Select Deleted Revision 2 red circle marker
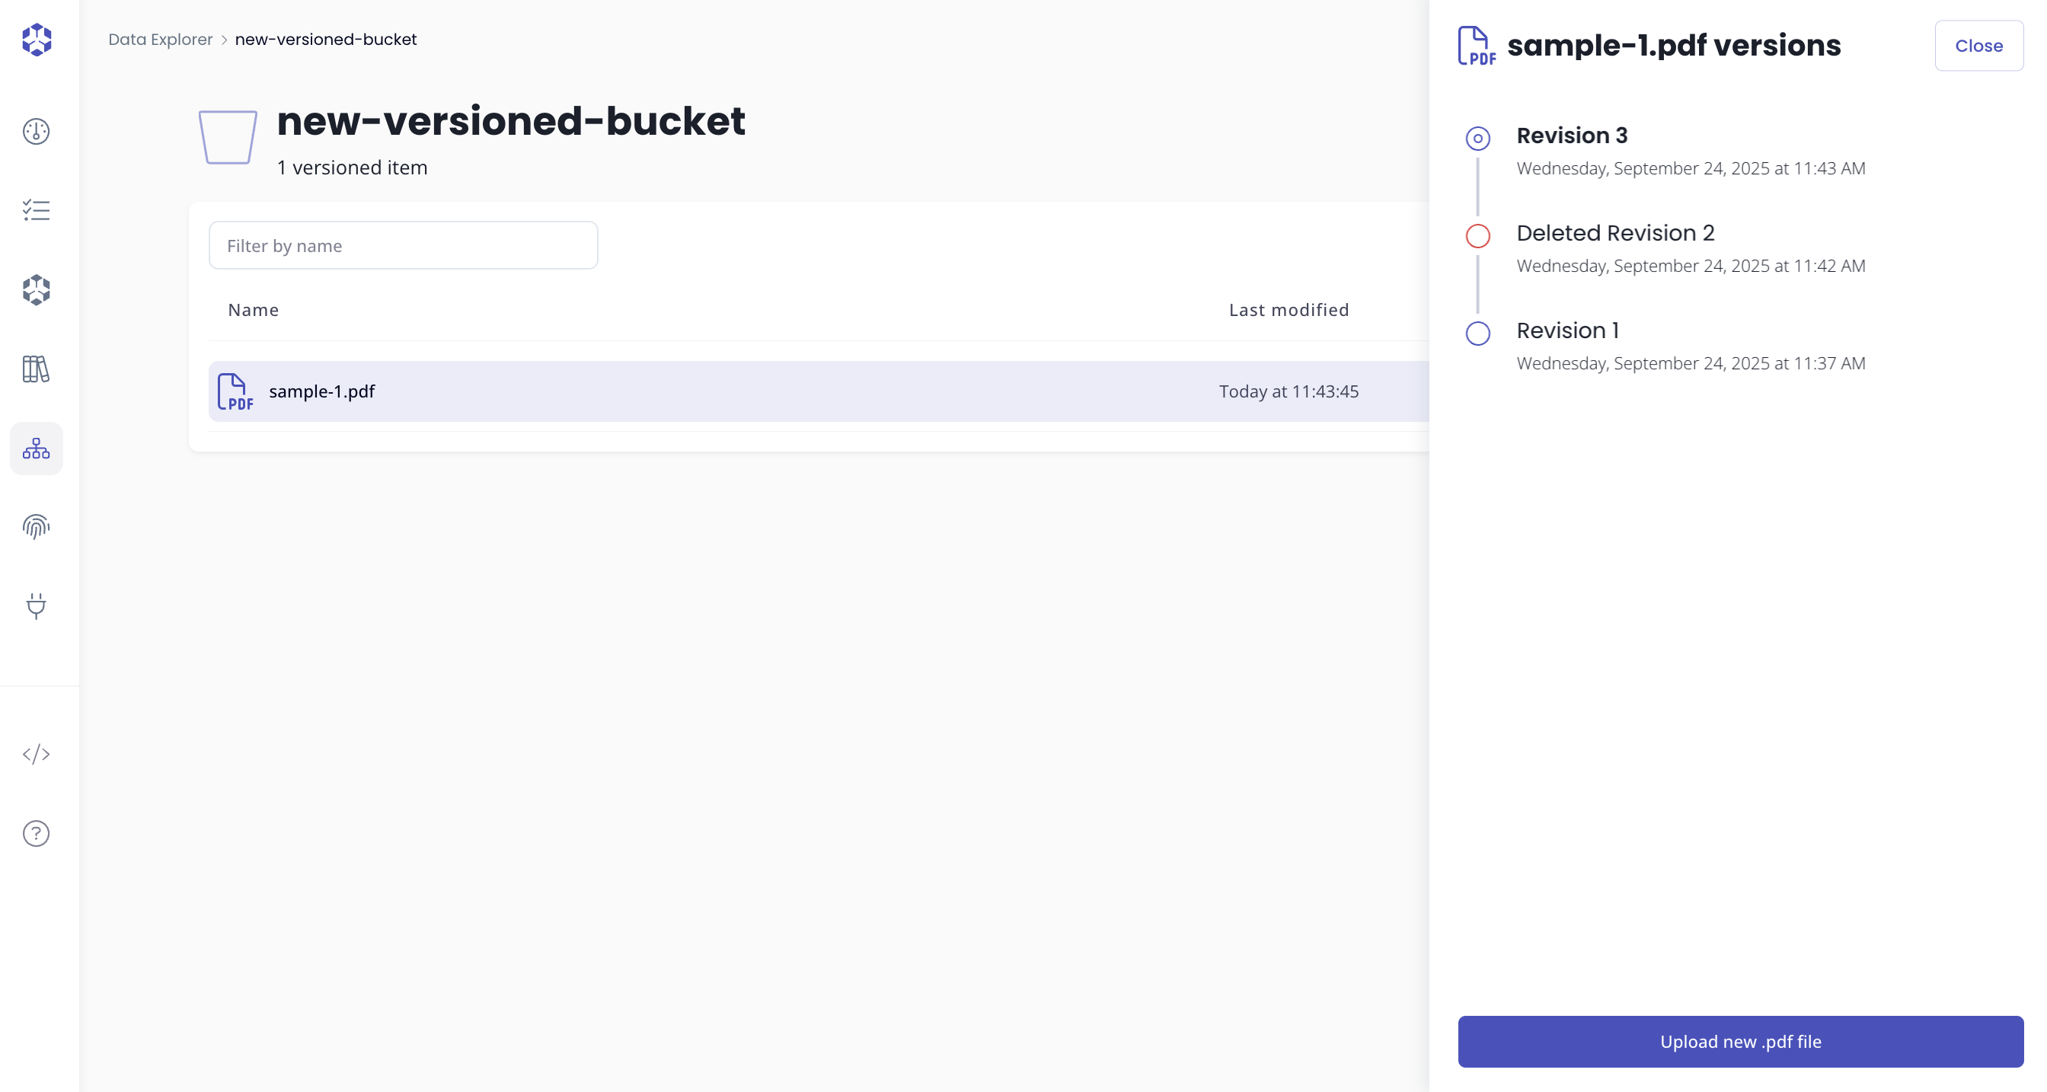This screenshot has width=2047, height=1092. click(1477, 236)
